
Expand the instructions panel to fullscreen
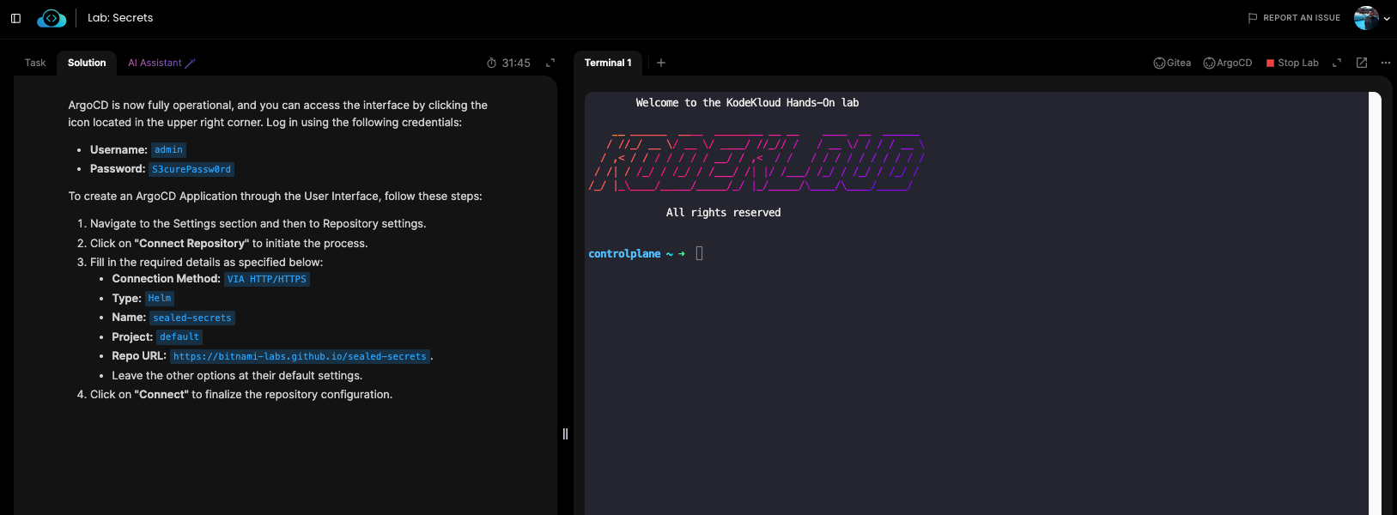click(550, 63)
